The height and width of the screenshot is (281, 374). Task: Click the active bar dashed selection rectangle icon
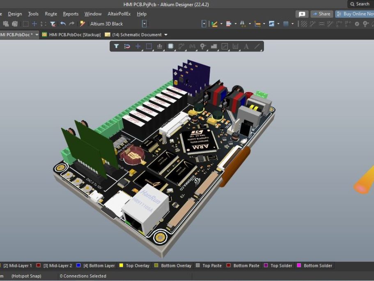pos(149,46)
